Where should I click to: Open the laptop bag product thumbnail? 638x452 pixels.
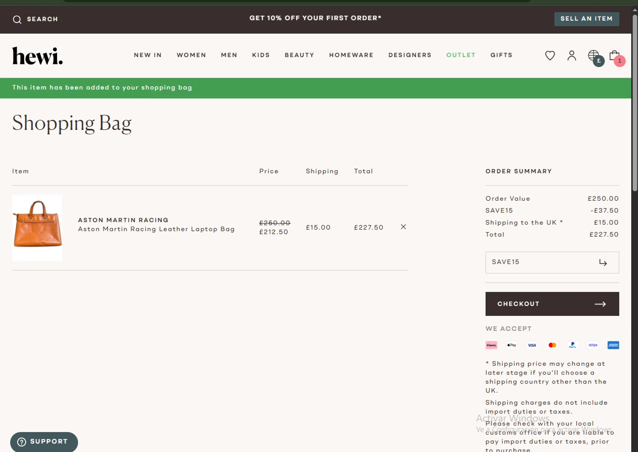37,227
